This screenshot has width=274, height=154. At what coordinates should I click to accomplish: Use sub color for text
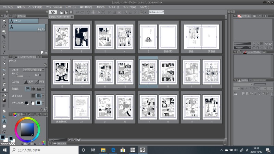[x=33, y=103]
